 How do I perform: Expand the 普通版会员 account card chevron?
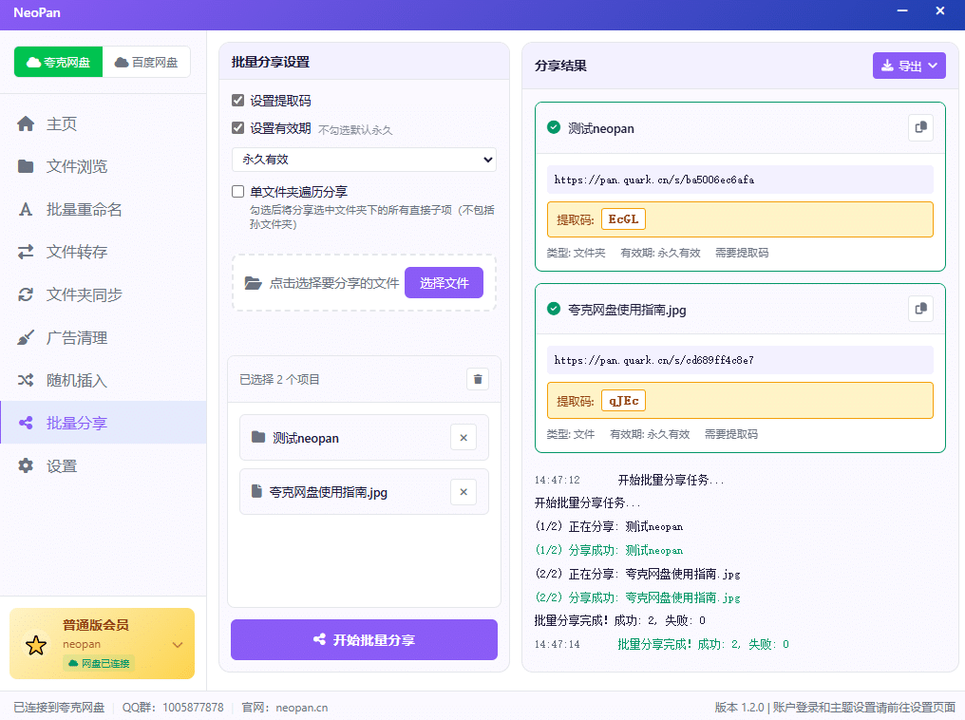point(178,645)
